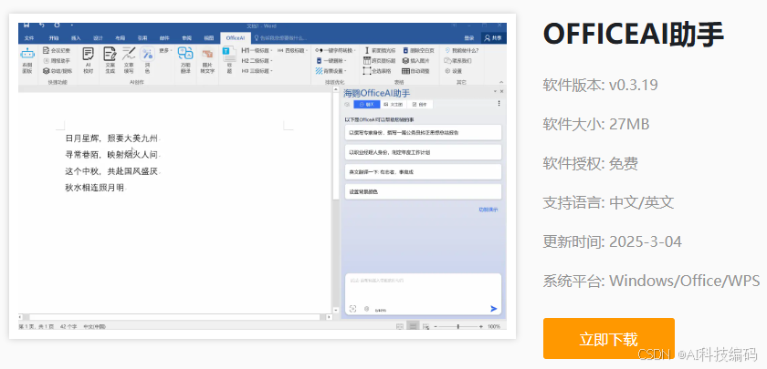Switch to the 设计 Design tab
The image size is (767, 369).
(x=98, y=37)
